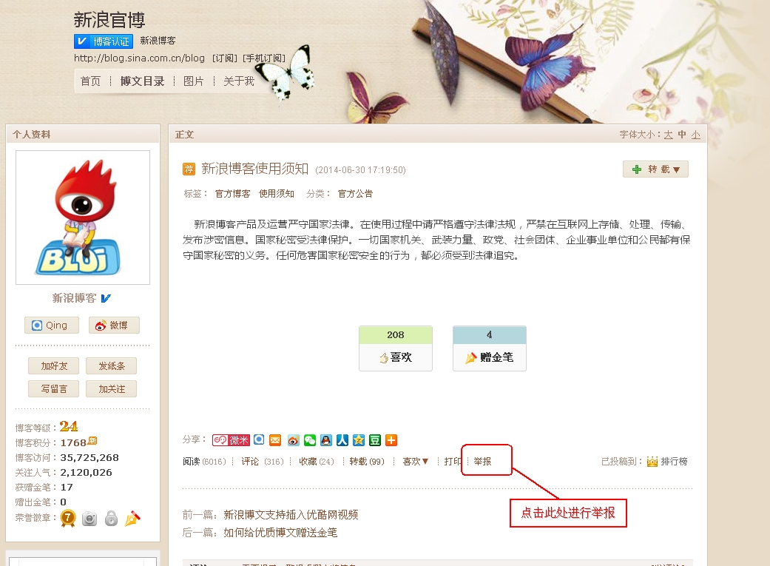The height and width of the screenshot is (566, 770).
Task: Share to Renren icon
Action: [x=342, y=440]
